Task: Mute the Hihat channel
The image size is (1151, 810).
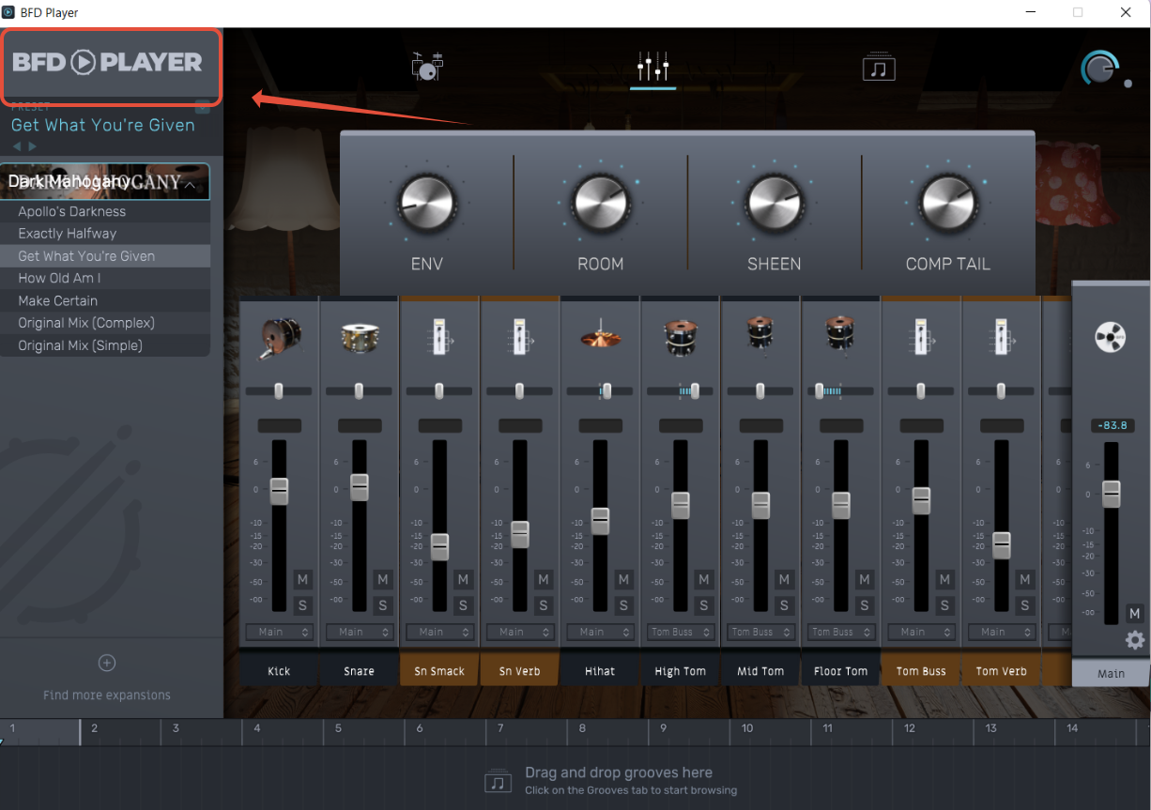Action: pos(624,580)
